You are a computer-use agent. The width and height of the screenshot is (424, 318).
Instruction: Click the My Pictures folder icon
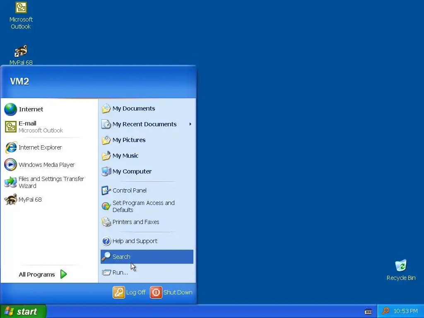[106, 140]
